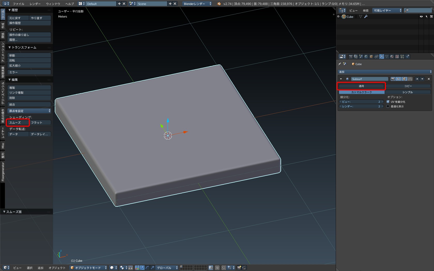Toggle Cube visibility eye in the outliner
Image resolution: width=434 pixels, height=271 pixels.
click(421, 17)
